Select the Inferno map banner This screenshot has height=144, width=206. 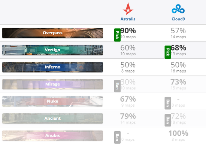(x=52, y=67)
